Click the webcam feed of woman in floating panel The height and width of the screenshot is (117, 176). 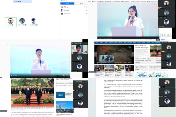(79, 49)
